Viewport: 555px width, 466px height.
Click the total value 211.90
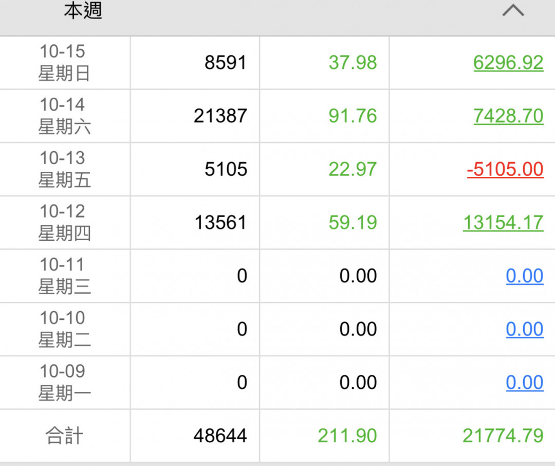pos(347,436)
